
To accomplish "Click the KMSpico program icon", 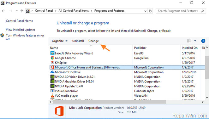I will (x=52, y=62).
